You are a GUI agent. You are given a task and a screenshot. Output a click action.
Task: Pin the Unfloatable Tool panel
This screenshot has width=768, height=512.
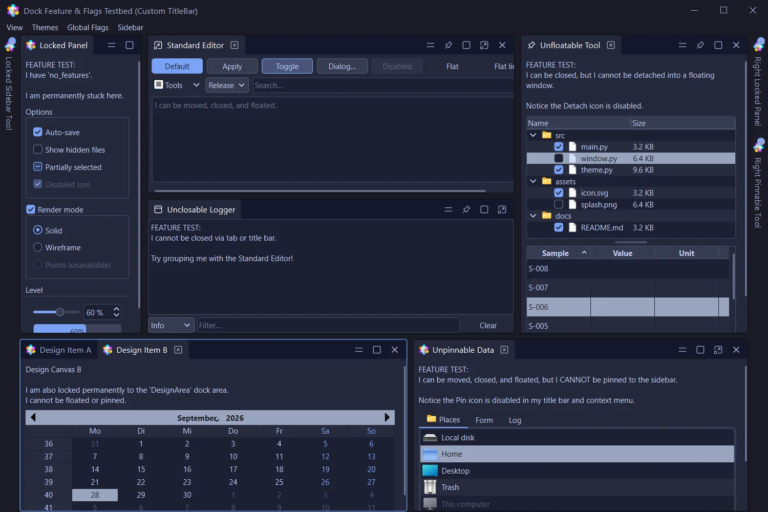(700, 45)
